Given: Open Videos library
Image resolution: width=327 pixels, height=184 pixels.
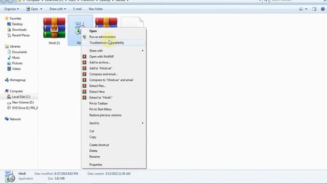Looking at the screenshot, I should coord(16,69).
